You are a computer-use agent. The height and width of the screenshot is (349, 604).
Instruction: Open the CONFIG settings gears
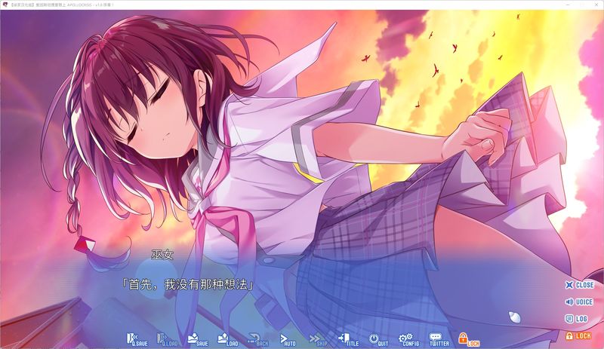tap(408, 339)
